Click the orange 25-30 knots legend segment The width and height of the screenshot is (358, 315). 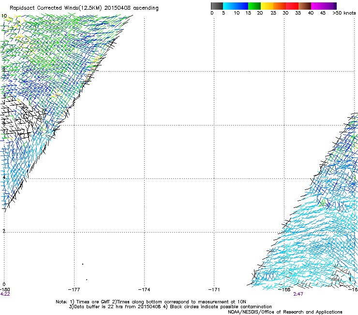[280, 6]
